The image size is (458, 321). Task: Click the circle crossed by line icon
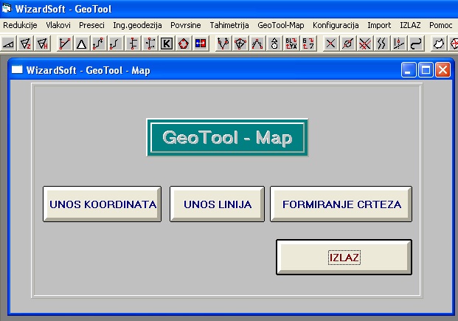pos(347,44)
